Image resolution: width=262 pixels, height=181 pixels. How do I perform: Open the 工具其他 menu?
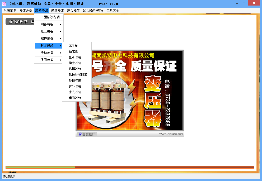pyautogui.click(x=113, y=11)
